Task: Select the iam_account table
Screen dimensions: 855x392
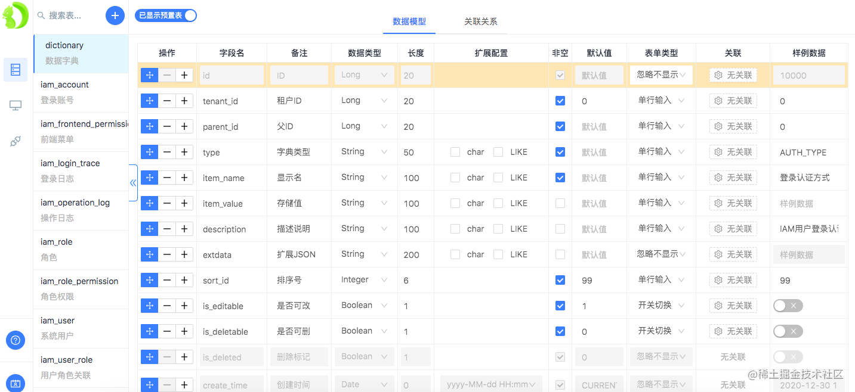Action: coord(81,92)
